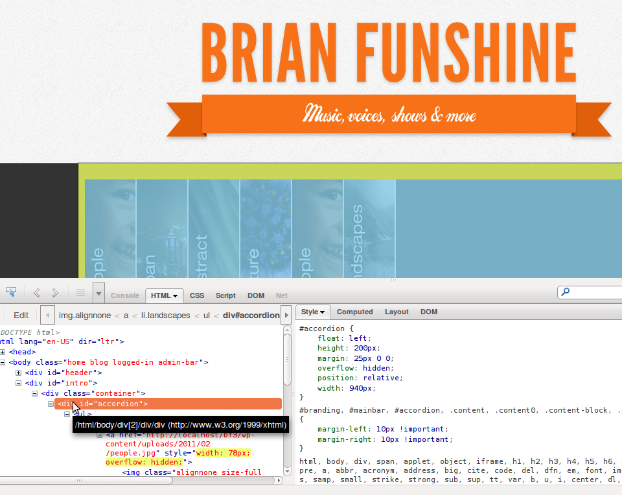Select the ul breadcrumb element
Screen dimensions: 622x495
point(206,316)
